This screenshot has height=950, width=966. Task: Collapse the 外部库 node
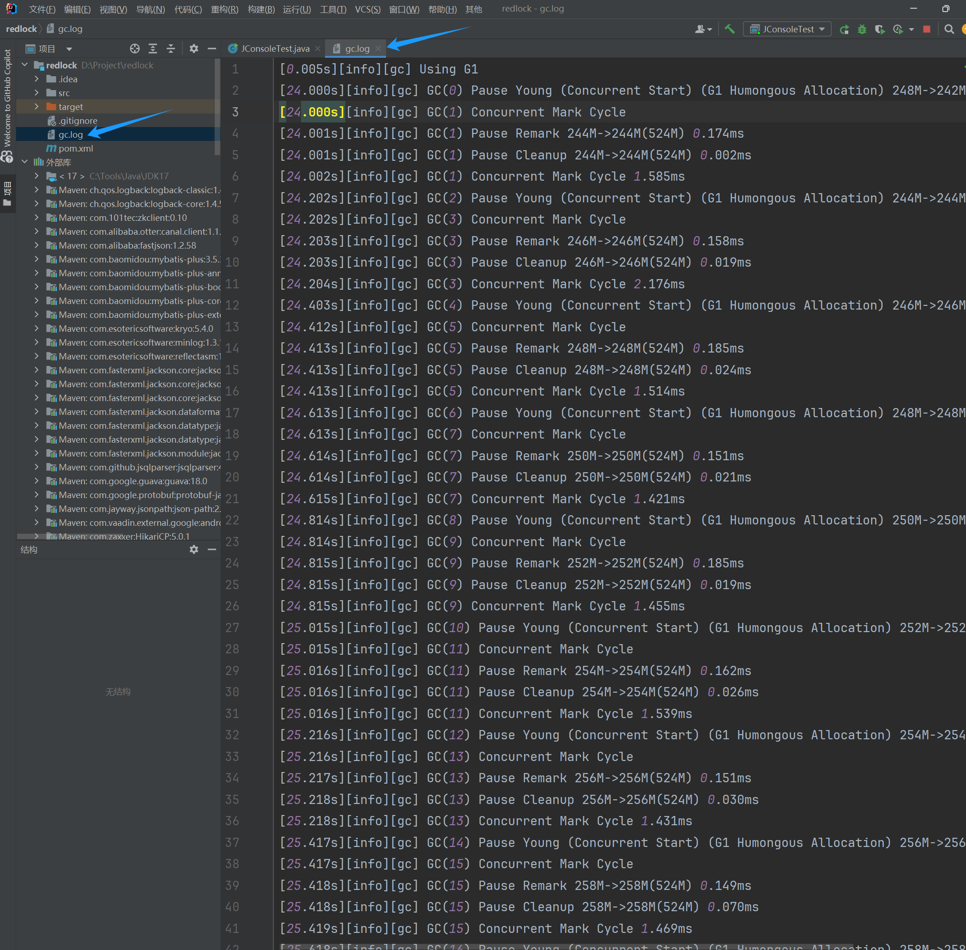point(25,162)
